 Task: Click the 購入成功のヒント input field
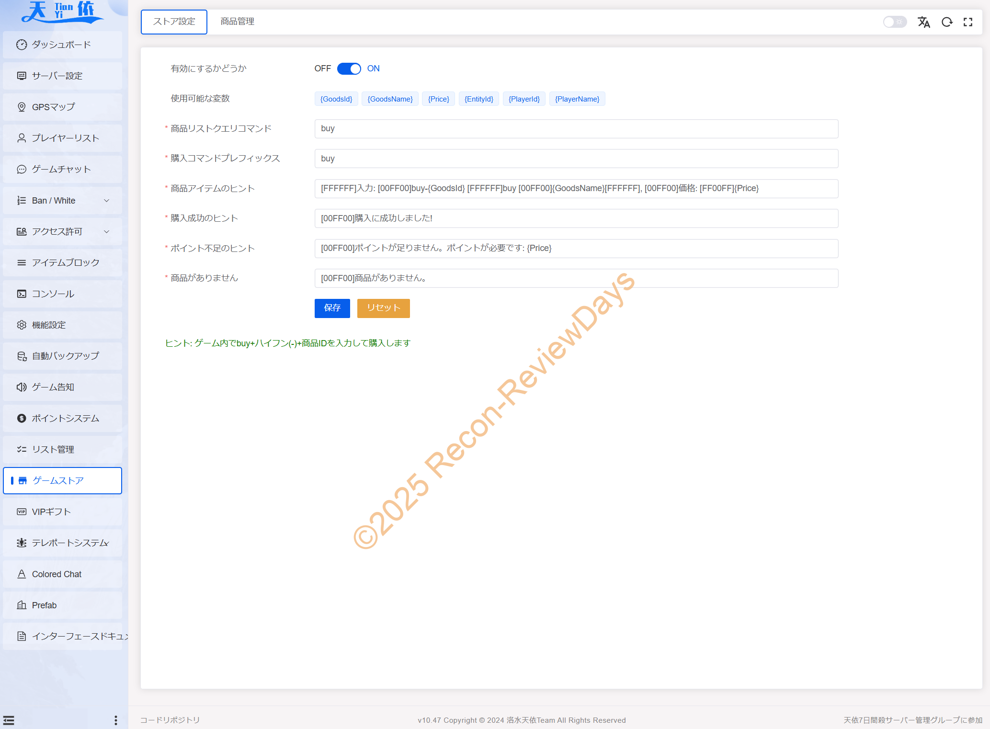[x=576, y=218]
